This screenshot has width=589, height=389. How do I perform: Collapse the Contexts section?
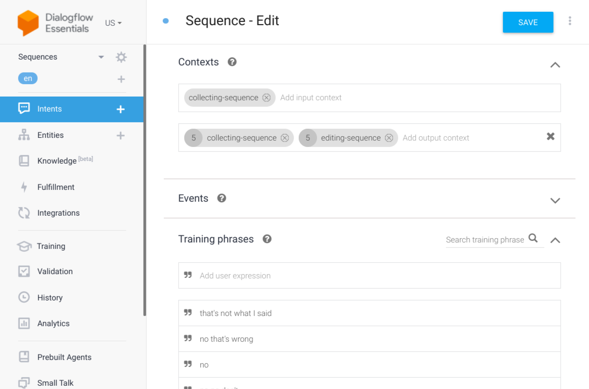tap(555, 65)
